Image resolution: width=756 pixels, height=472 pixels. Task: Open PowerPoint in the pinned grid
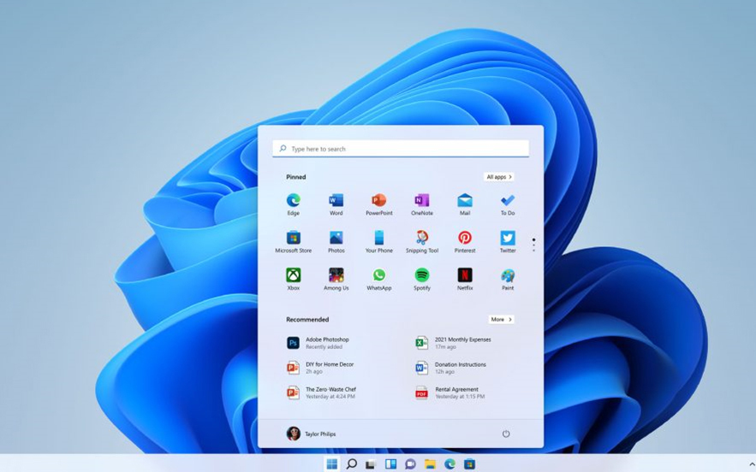(x=378, y=202)
